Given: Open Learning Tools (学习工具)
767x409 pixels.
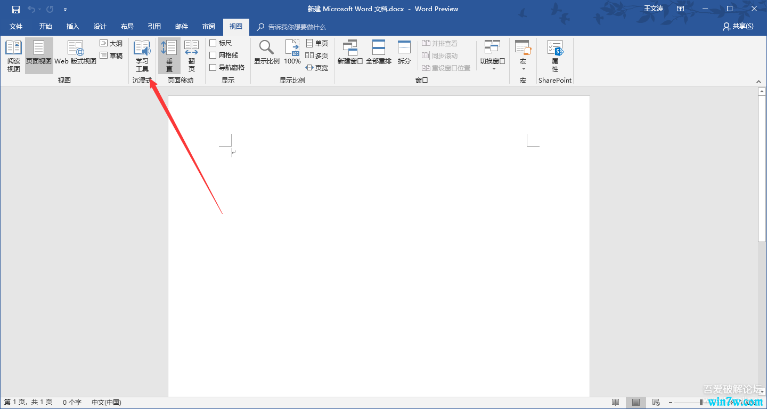Looking at the screenshot, I should [x=142, y=56].
